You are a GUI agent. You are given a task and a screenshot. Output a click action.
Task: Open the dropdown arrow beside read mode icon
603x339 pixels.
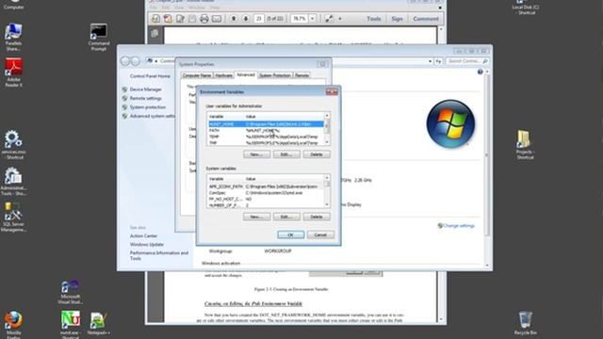[x=340, y=19]
